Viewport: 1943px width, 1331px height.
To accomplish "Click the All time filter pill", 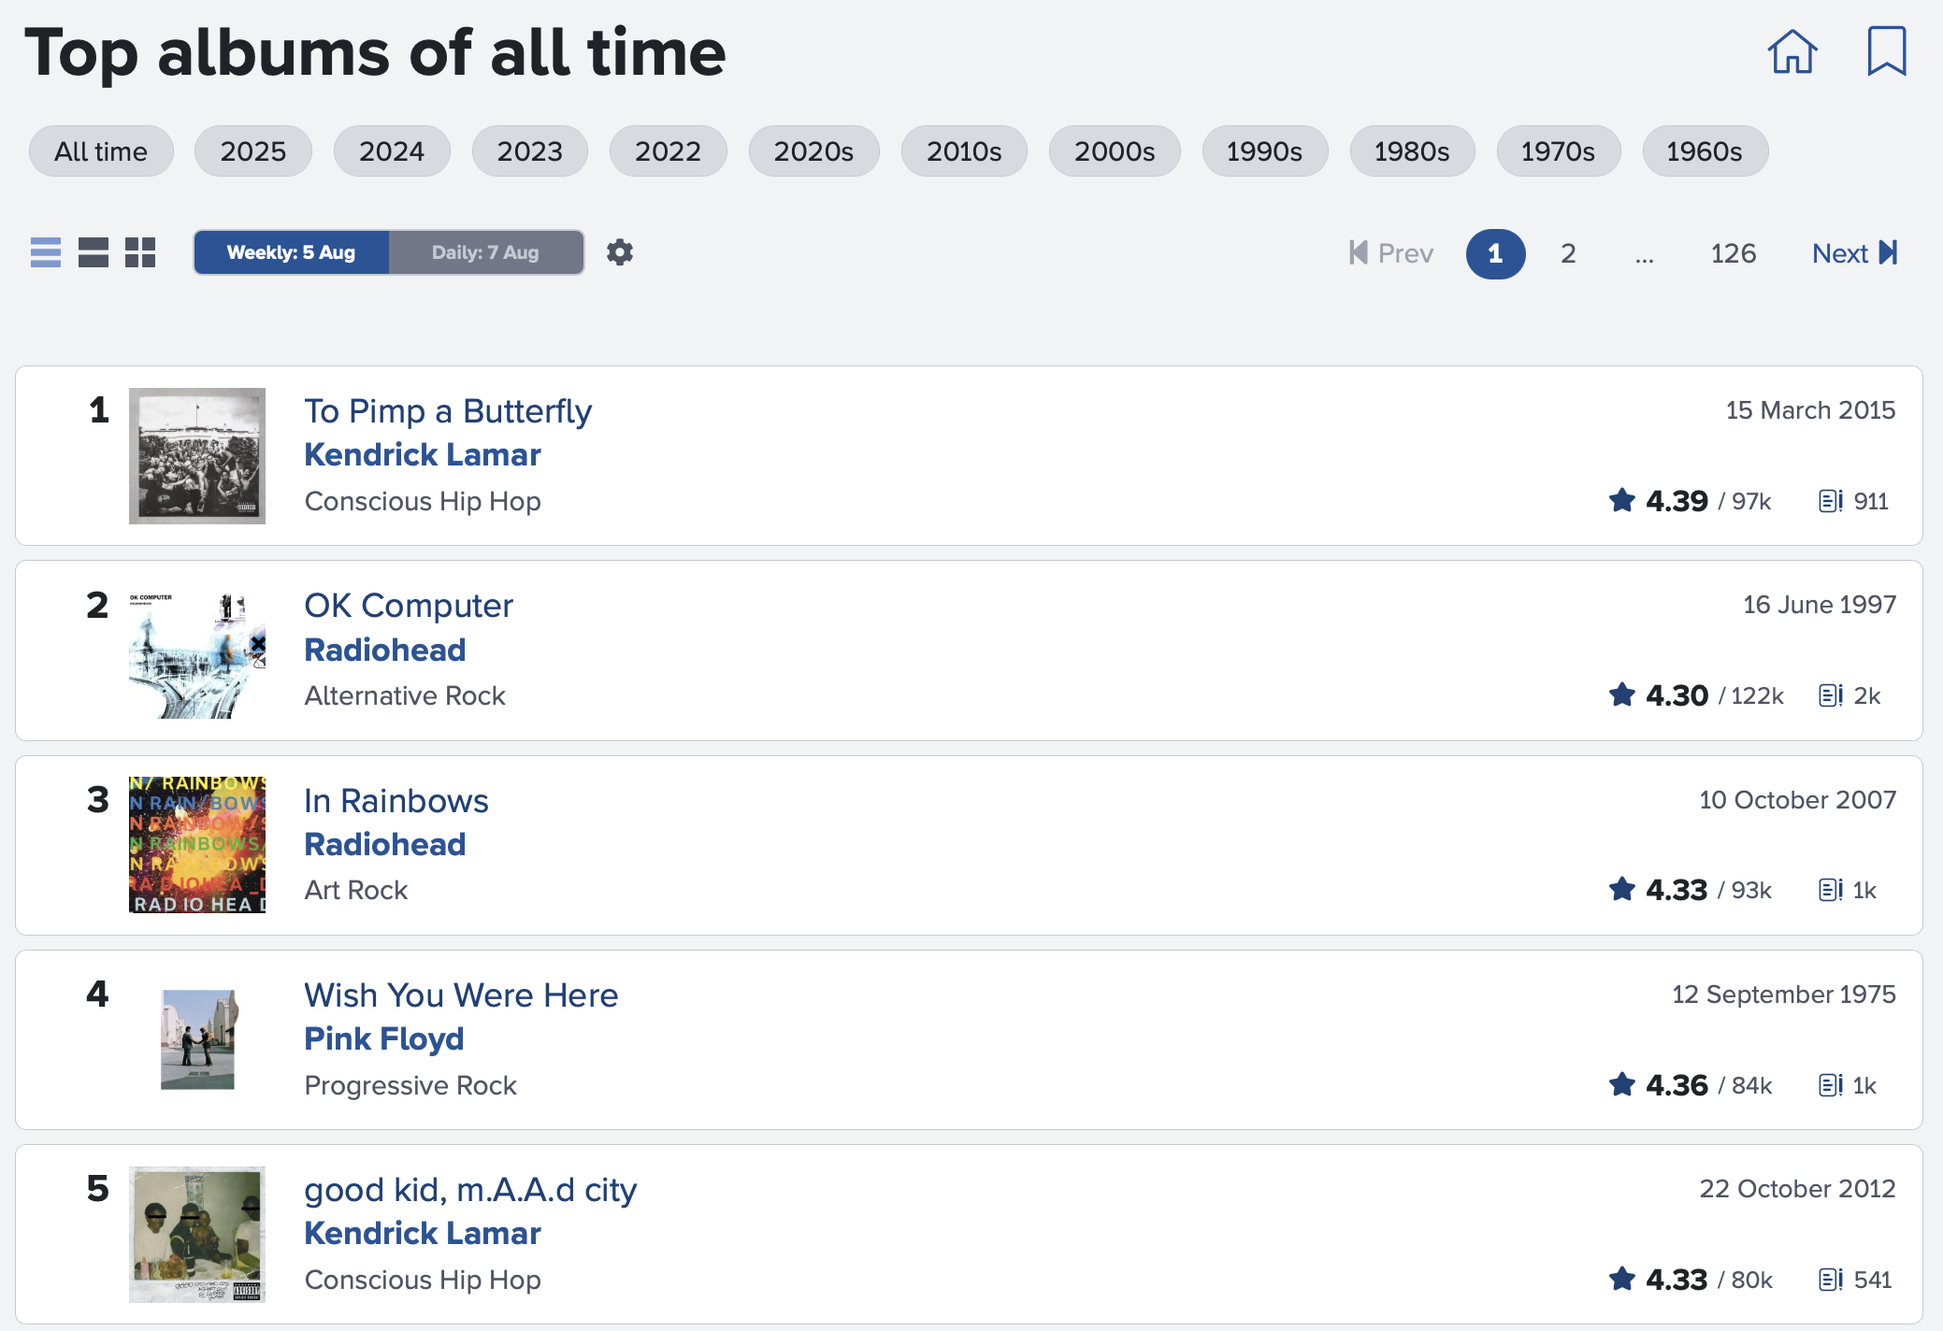I will pyautogui.click(x=101, y=151).
